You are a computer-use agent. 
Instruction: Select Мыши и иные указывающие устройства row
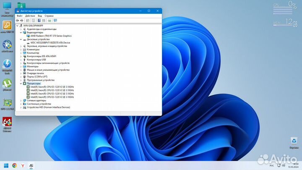click(x=48, y=70)
